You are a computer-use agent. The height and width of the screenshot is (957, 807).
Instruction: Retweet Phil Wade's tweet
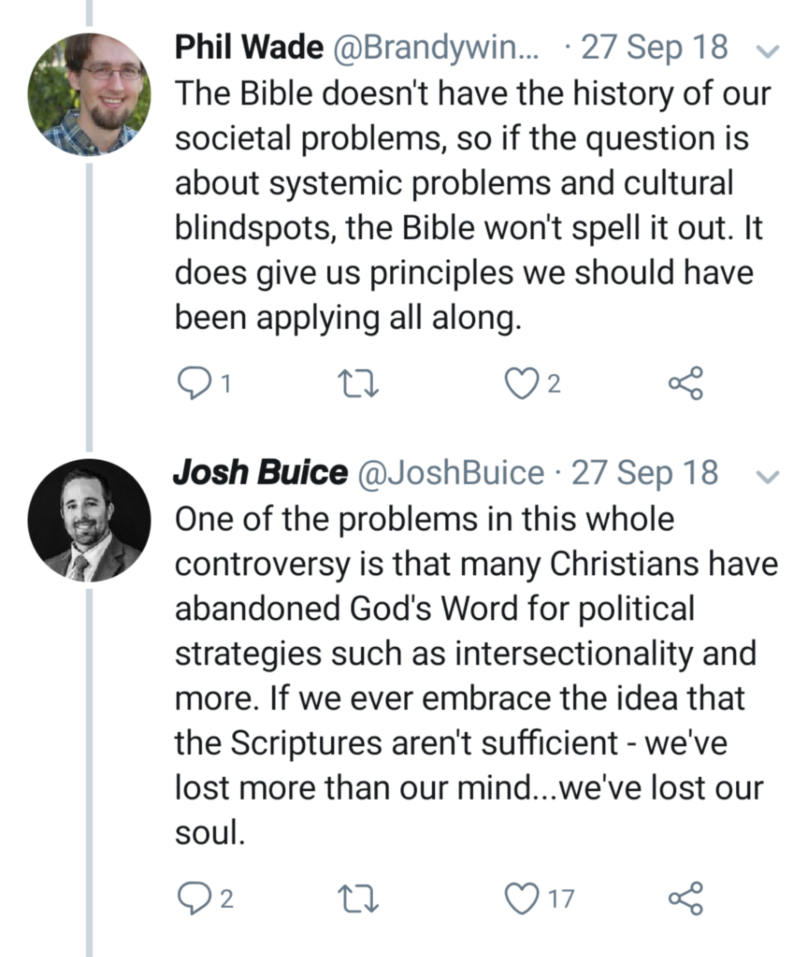(360, 384)
